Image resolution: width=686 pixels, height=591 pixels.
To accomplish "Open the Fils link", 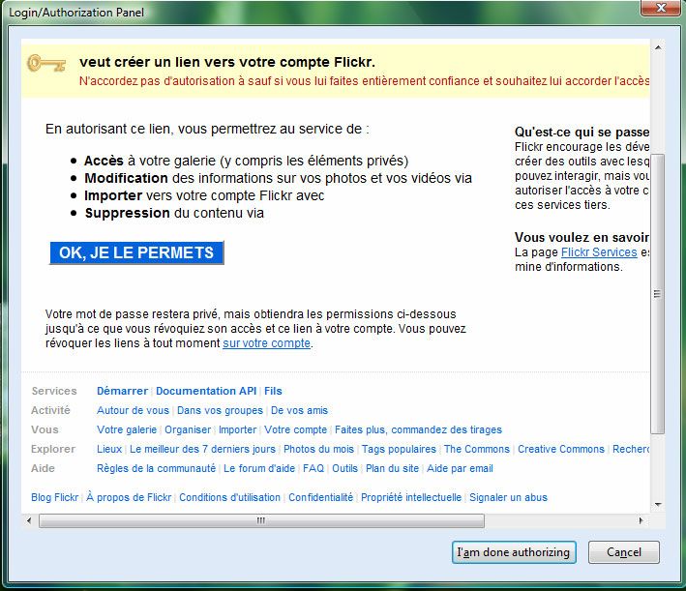I will coord(273,391).
